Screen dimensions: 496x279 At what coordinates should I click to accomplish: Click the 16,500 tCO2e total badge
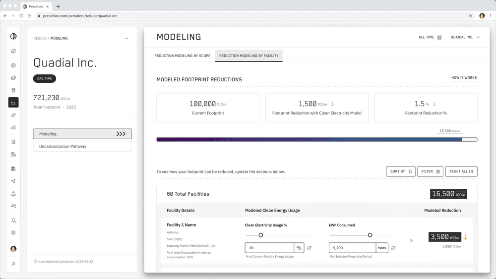click(448, 194)
